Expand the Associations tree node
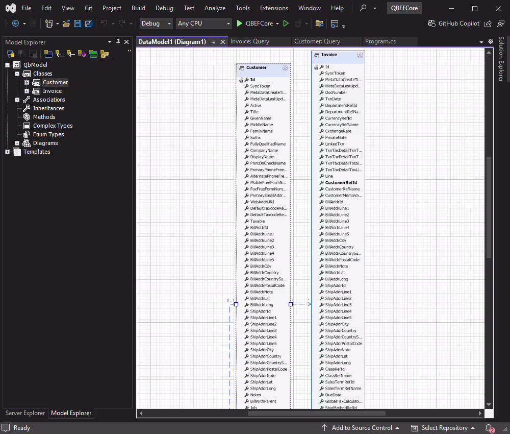The height and width of the screenshot is (434, 510). point(17,100)
